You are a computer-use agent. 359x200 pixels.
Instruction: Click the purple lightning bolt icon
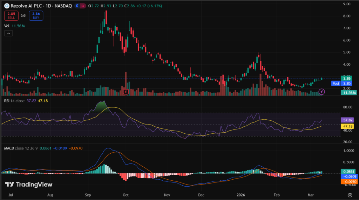(x=322, y=92)
